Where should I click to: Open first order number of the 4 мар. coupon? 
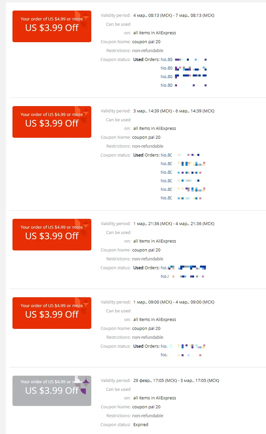pos(184,60)
